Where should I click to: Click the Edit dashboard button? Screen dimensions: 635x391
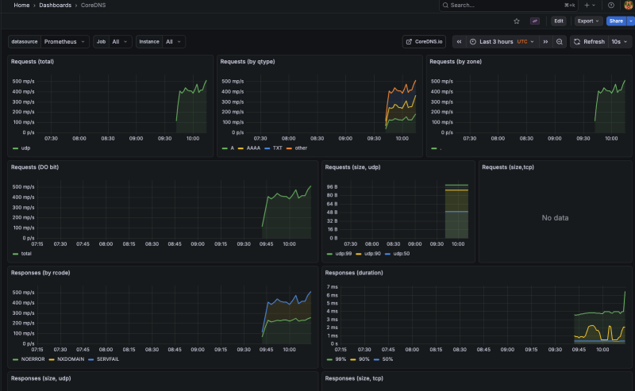[559, 21]
